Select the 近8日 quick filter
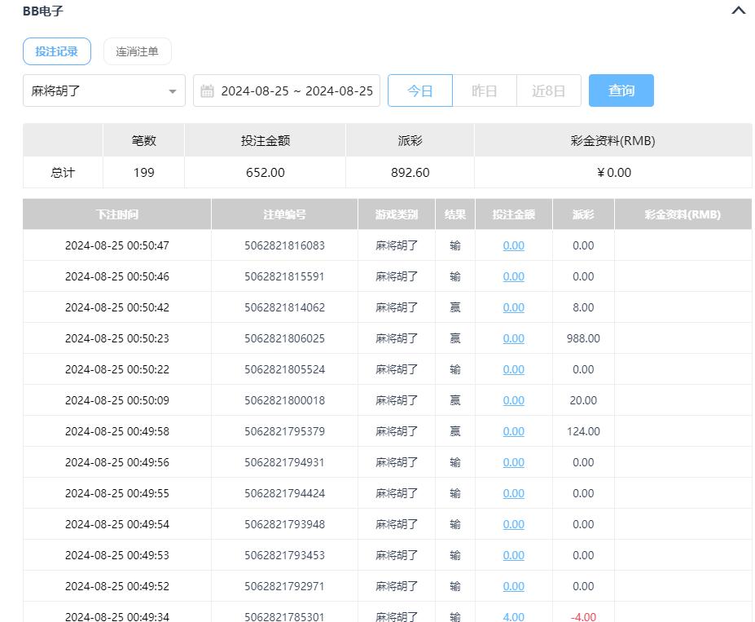The height and width of the screenshot is (622, 755). click(548, 90)
